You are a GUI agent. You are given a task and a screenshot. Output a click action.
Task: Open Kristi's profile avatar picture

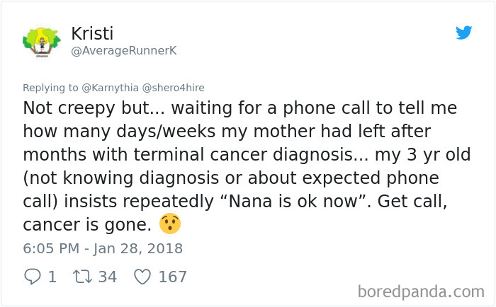tap(41, 42)
